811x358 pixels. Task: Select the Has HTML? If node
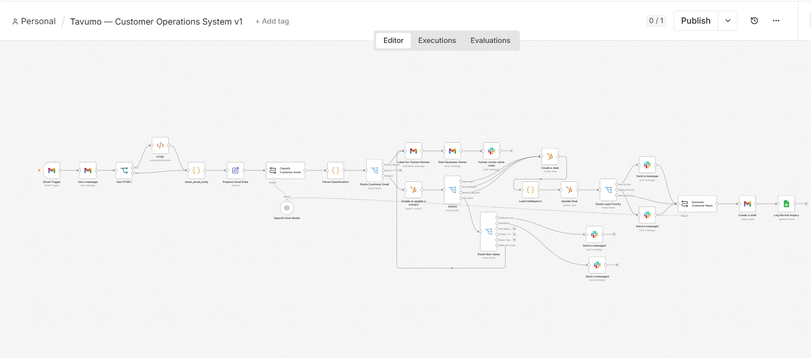[124, 170]
